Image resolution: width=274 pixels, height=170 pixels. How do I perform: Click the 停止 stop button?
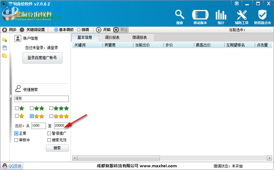click(x=121, y=30)
